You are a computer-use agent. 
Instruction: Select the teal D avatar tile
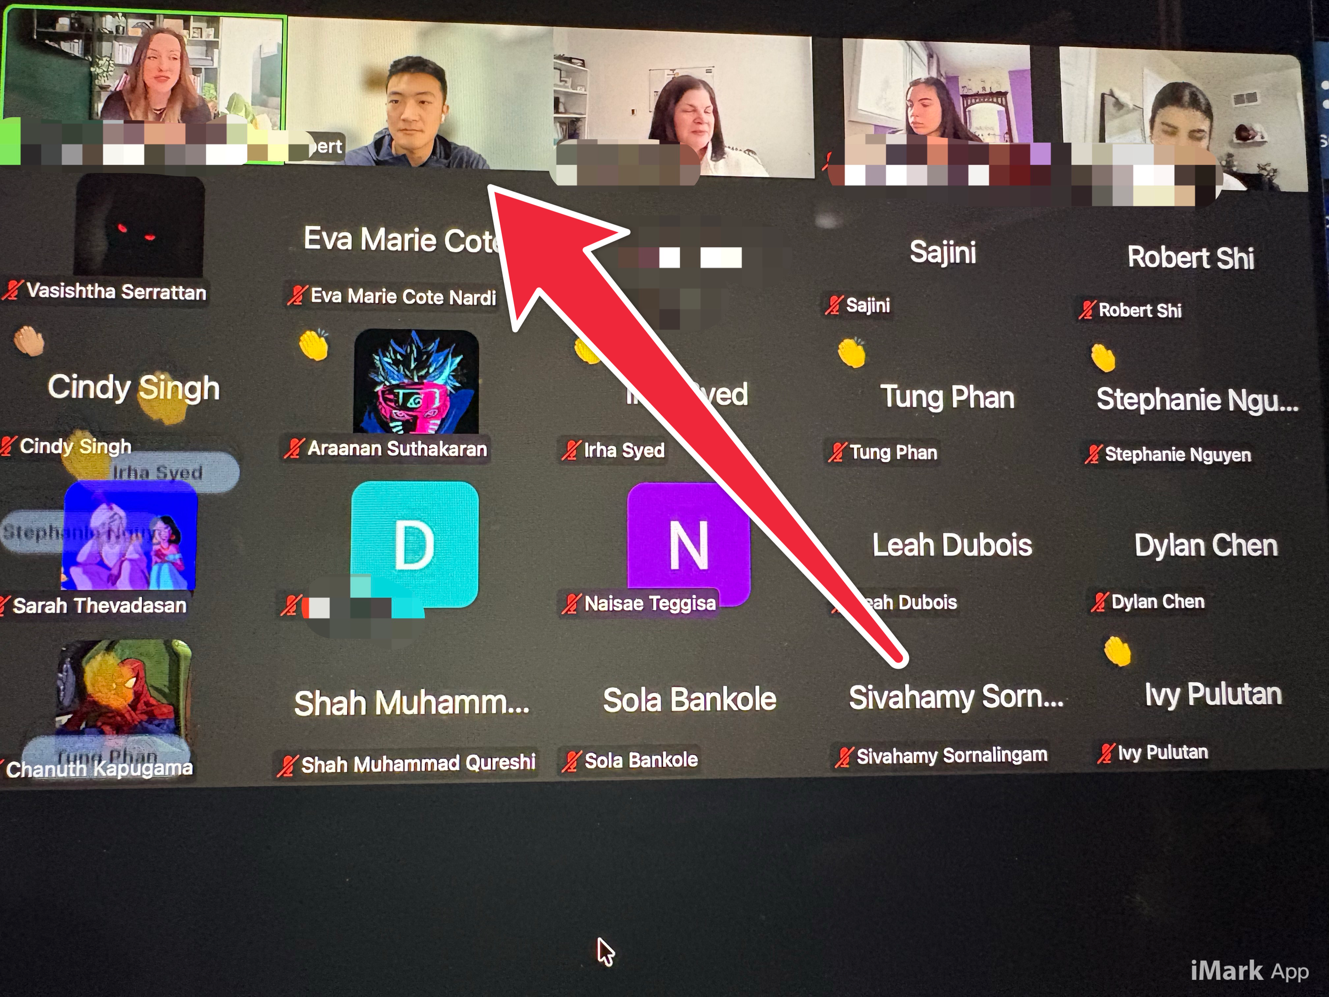[x=415, y=544]
